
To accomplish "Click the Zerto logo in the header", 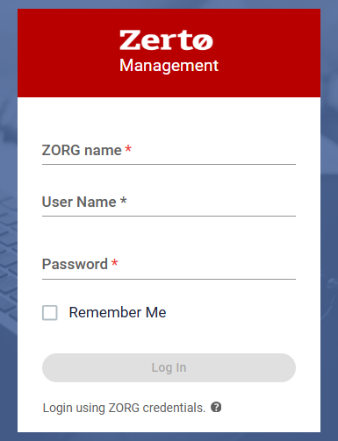I will pos(166,40).
